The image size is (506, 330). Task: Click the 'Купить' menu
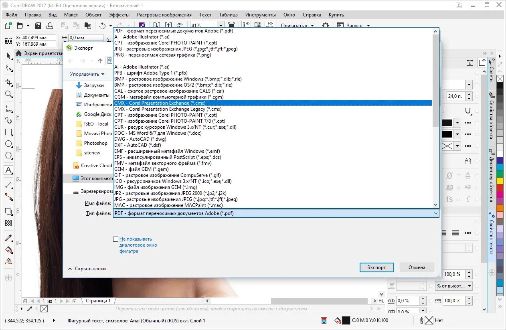tap(336, 15)
